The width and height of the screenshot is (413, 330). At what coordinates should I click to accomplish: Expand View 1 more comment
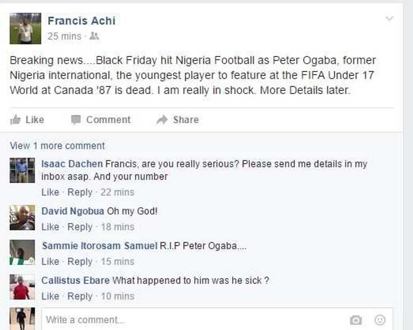click(x=57, y=146)
